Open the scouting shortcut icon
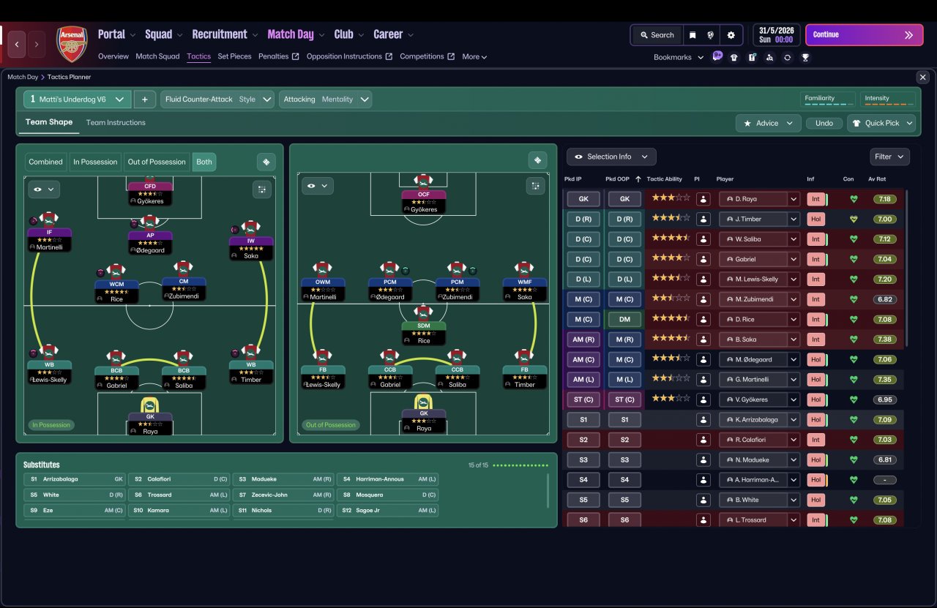937x608 pixels. tap(769, 57)
